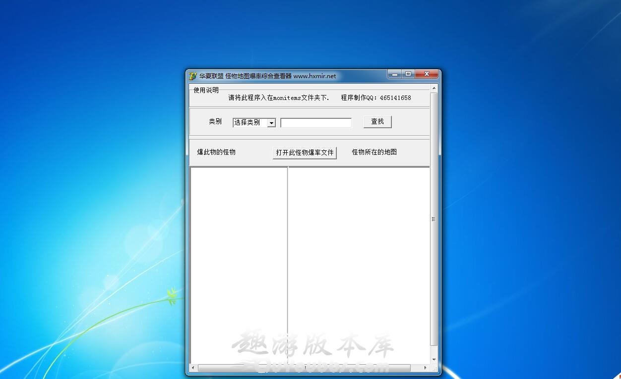Click the vertical scrollbar thumb
The width and height of the screenshot is (621, 379).
(x=434, y=219)
